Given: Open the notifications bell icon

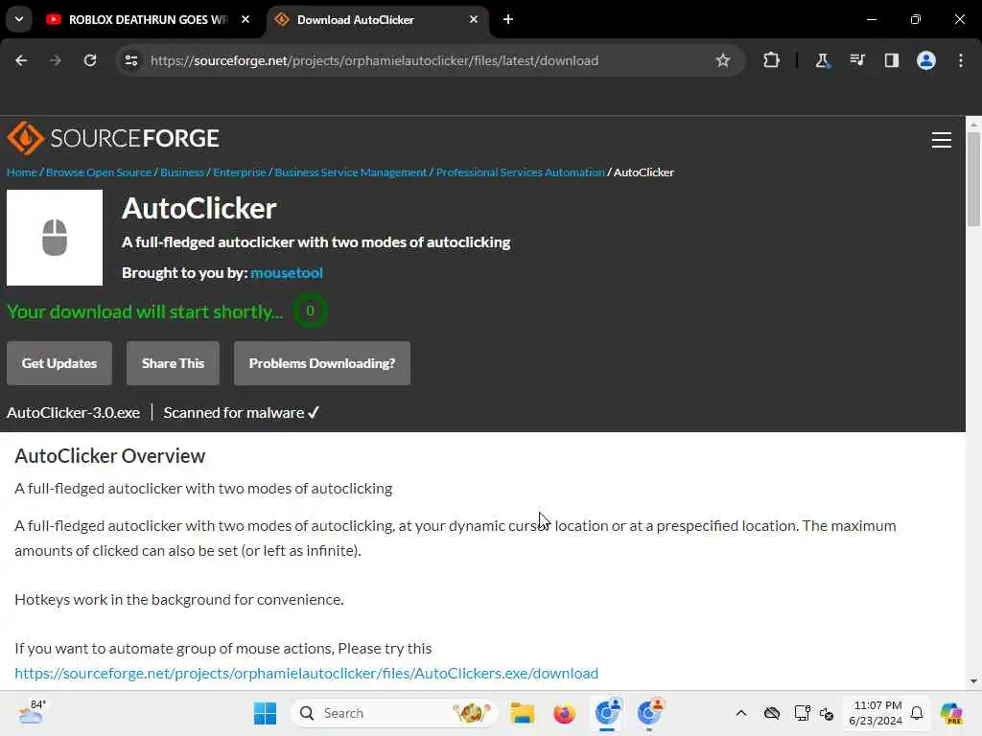Looking at the screenshot, I should [x=917, y=713].
